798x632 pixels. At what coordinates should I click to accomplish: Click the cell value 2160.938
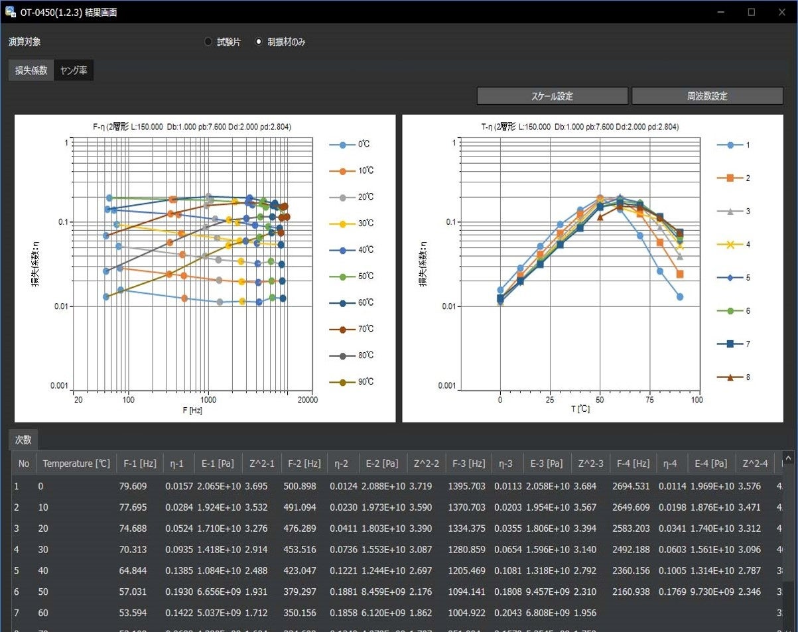[x=631, y=592]
